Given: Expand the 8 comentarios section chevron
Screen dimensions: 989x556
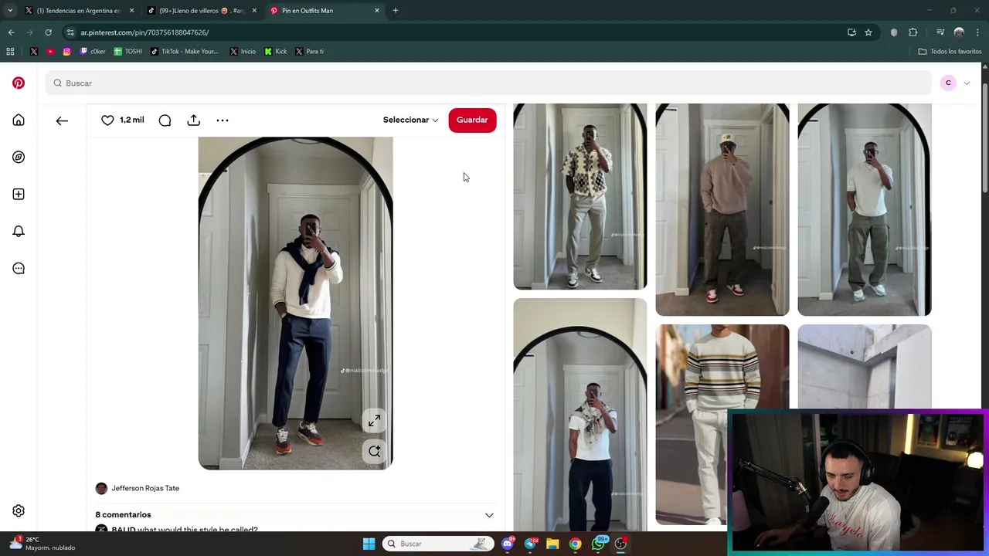Looking at the screenshot, I should 489,515.
